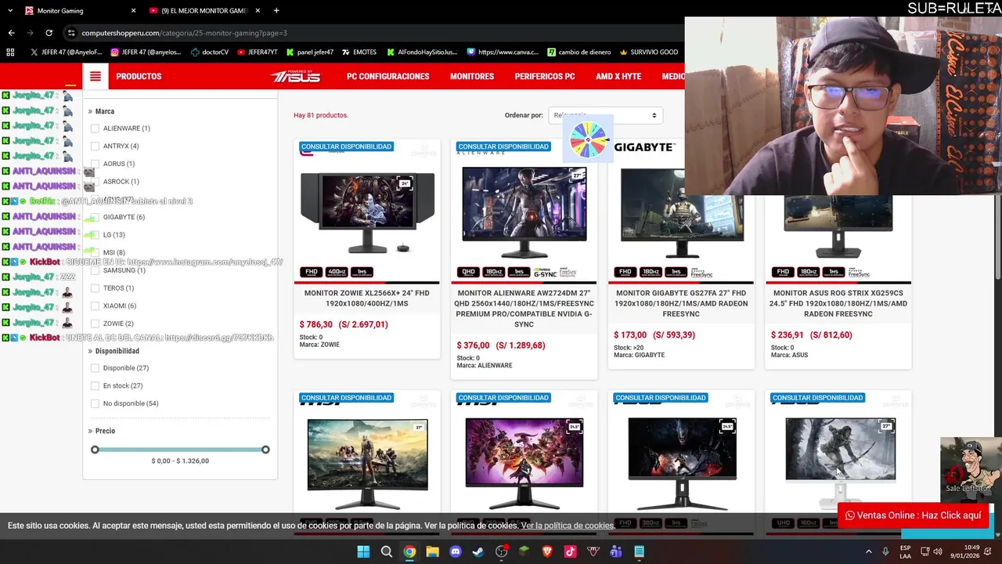Screen dimensions: 1002x564
Task: Open Monitor Alienware AW2724DM product title
Action: pos(524,309)
